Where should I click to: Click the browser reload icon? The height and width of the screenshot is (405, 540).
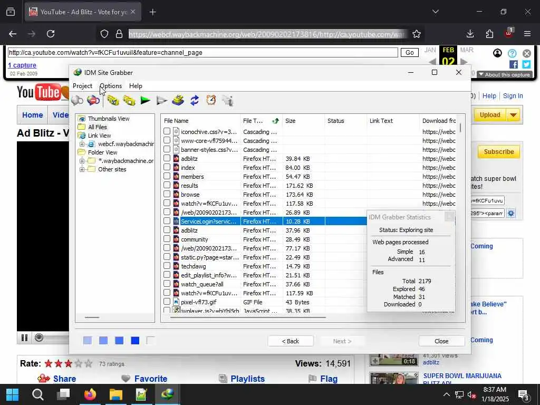51,34
